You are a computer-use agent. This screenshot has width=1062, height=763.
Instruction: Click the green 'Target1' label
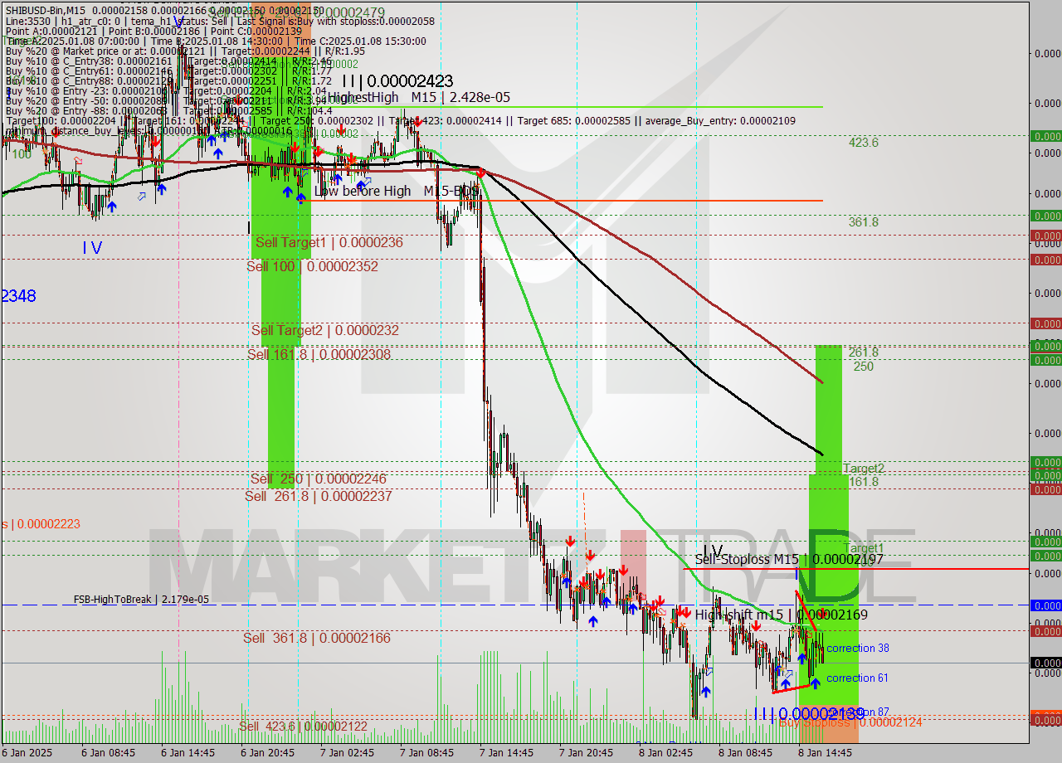(864, 548)
